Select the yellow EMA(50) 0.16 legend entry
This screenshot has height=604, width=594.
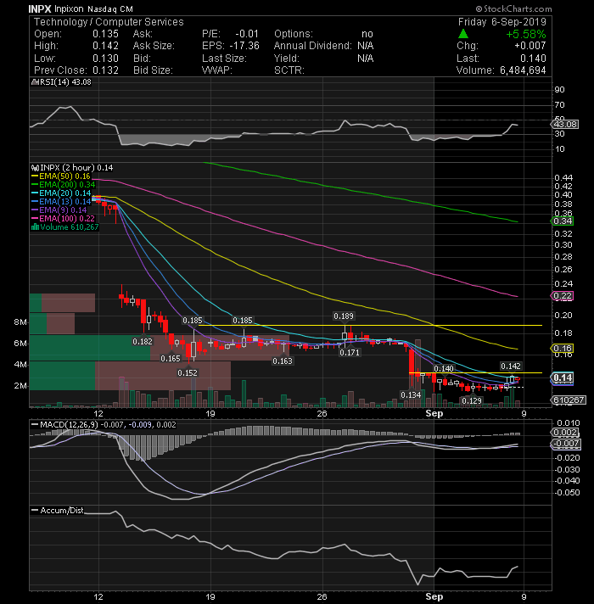[x=61, y=176]
